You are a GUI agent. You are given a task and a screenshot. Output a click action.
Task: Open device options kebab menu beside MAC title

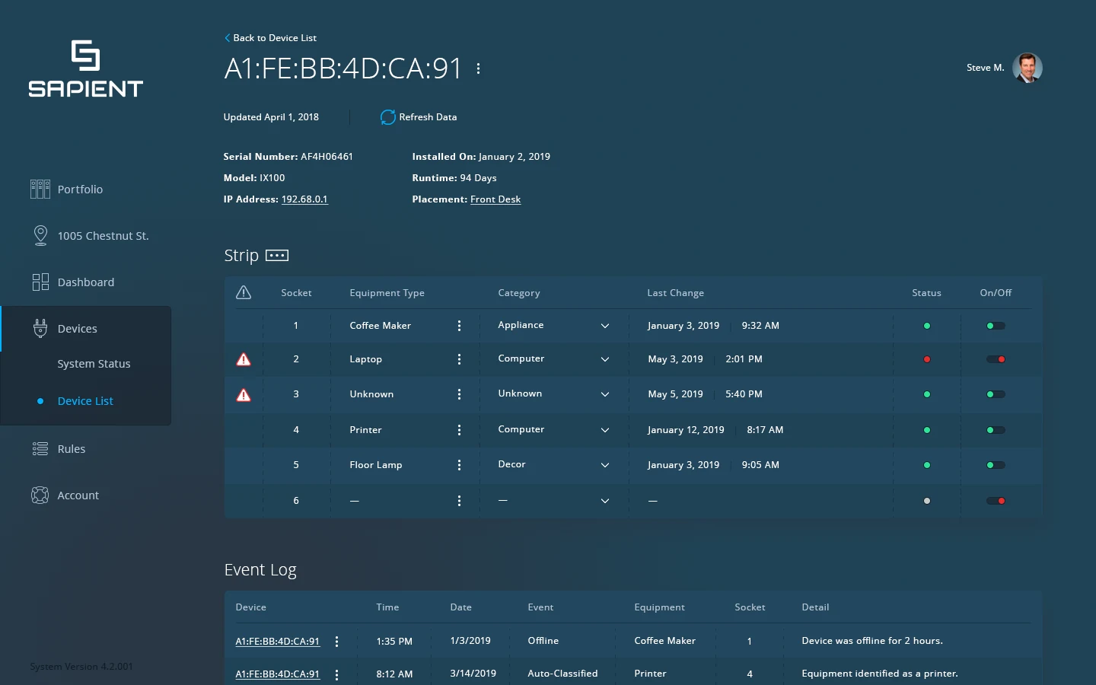coord(478,68)
